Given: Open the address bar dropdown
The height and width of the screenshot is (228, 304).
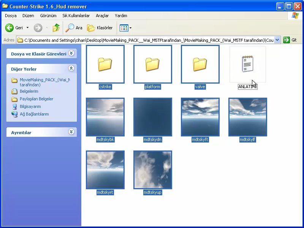Looking at the screenshot, I should point(277,40).
